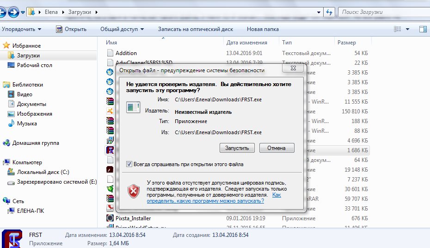Click the unknown publisher program icon in the dialog
Image resolution: width=430 pixels, height=248 pixels.
pos(133,107)
